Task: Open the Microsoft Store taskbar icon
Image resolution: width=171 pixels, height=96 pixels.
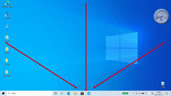Action: pyautogui.click(x=82, y=93)
